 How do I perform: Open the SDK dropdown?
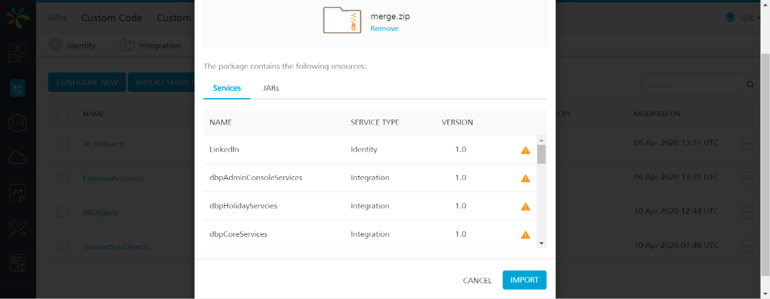743,18
